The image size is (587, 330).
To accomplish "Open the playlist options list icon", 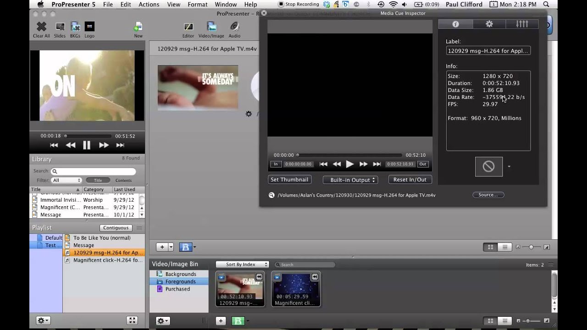I will (139, 228).
